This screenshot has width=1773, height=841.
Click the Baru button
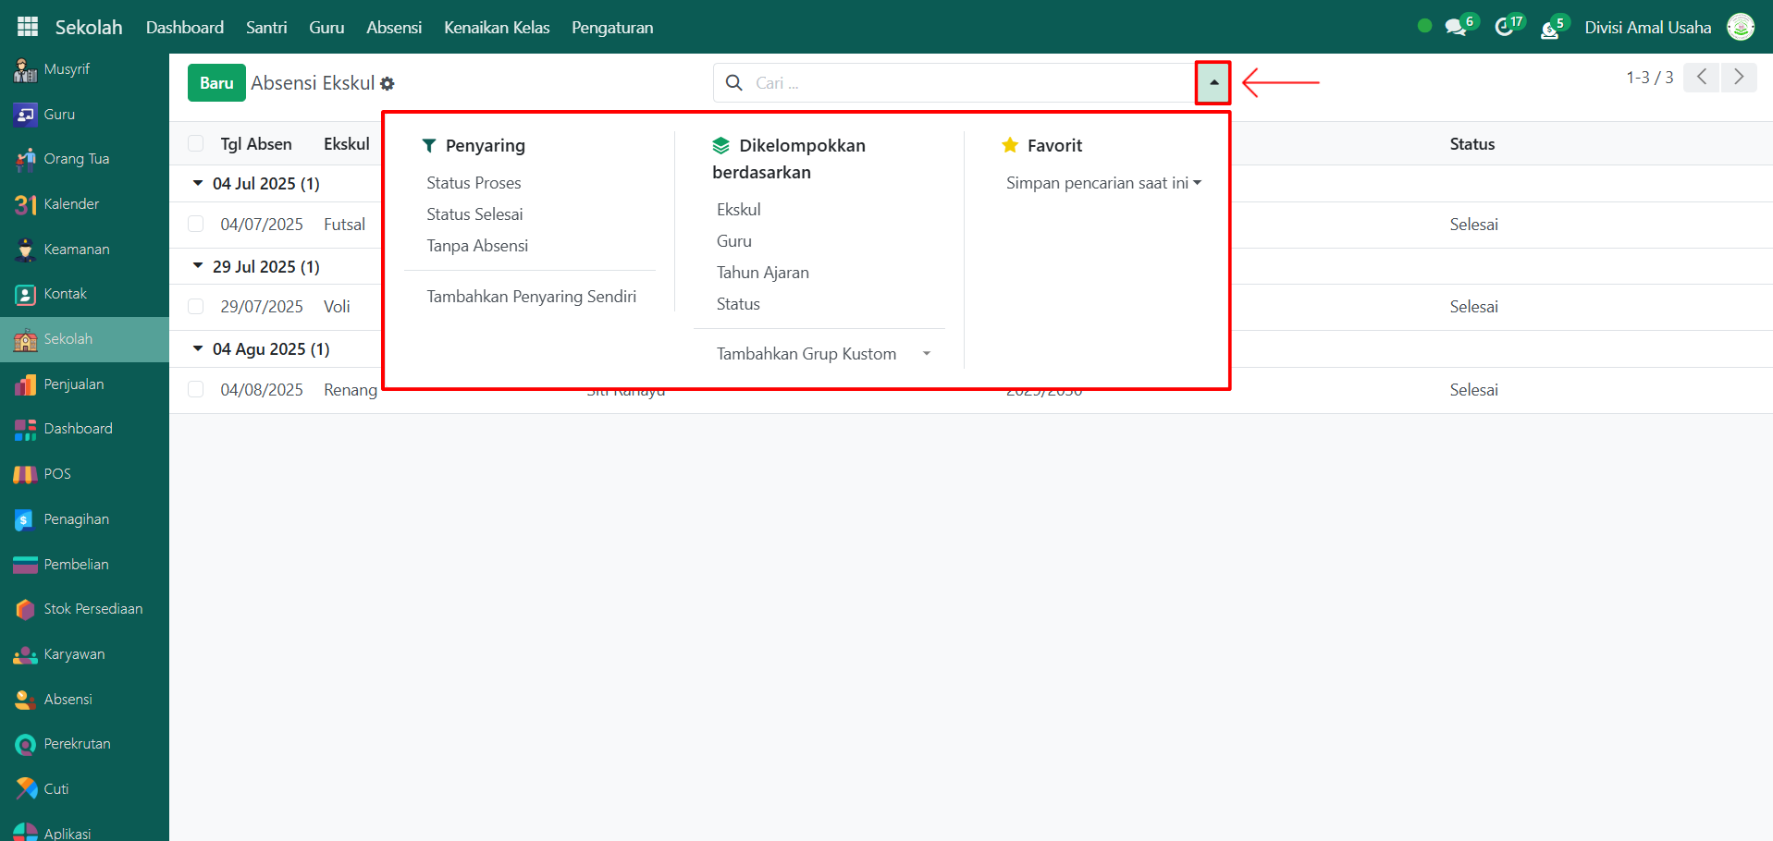tap(216, 82)
